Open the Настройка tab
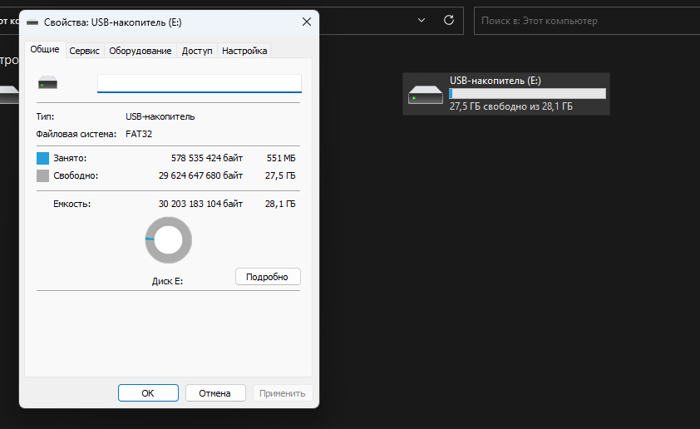The height and width of the screenshot is (429, 700). pyautogui.click(x=244, y=51)
